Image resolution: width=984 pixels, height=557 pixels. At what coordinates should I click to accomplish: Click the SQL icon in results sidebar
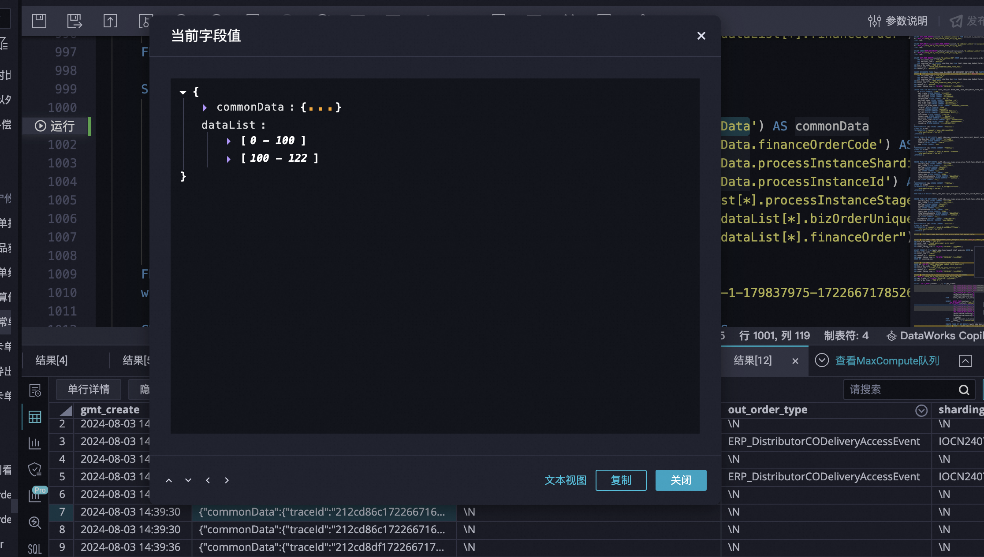[35, 549]
